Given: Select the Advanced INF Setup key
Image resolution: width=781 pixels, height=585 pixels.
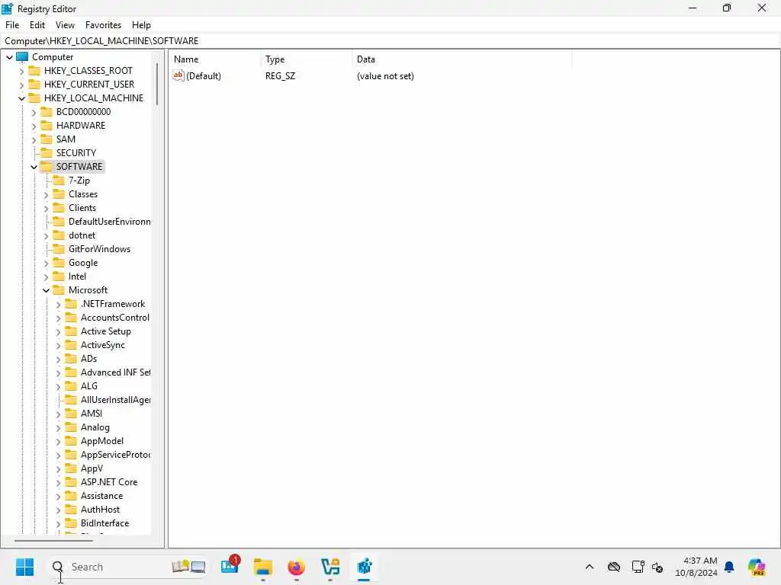Looking at the screenshot, I should 115,372.
